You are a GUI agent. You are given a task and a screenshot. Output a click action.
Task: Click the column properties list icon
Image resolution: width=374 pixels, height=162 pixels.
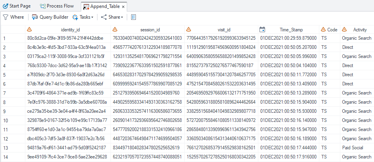pyautogui.click(x=134, y=17)
